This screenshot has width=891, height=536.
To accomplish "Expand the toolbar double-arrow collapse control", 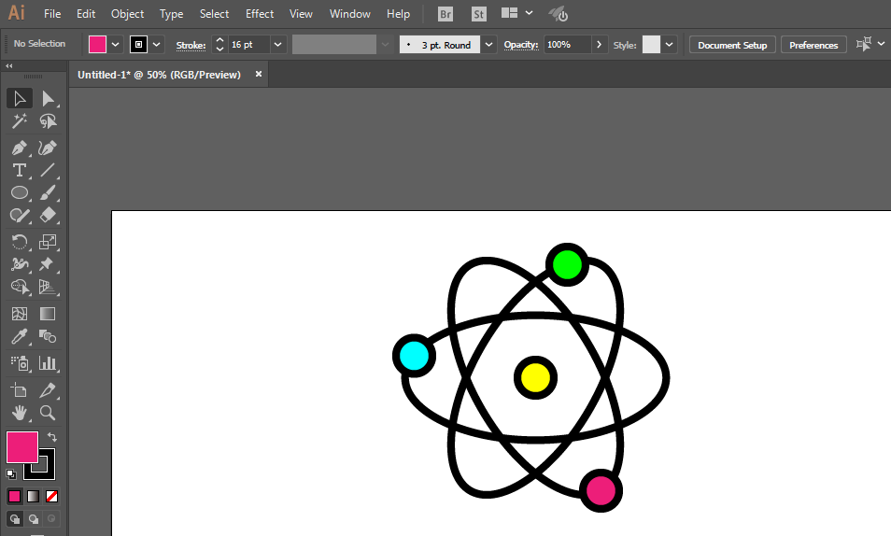I will [8, 66].
